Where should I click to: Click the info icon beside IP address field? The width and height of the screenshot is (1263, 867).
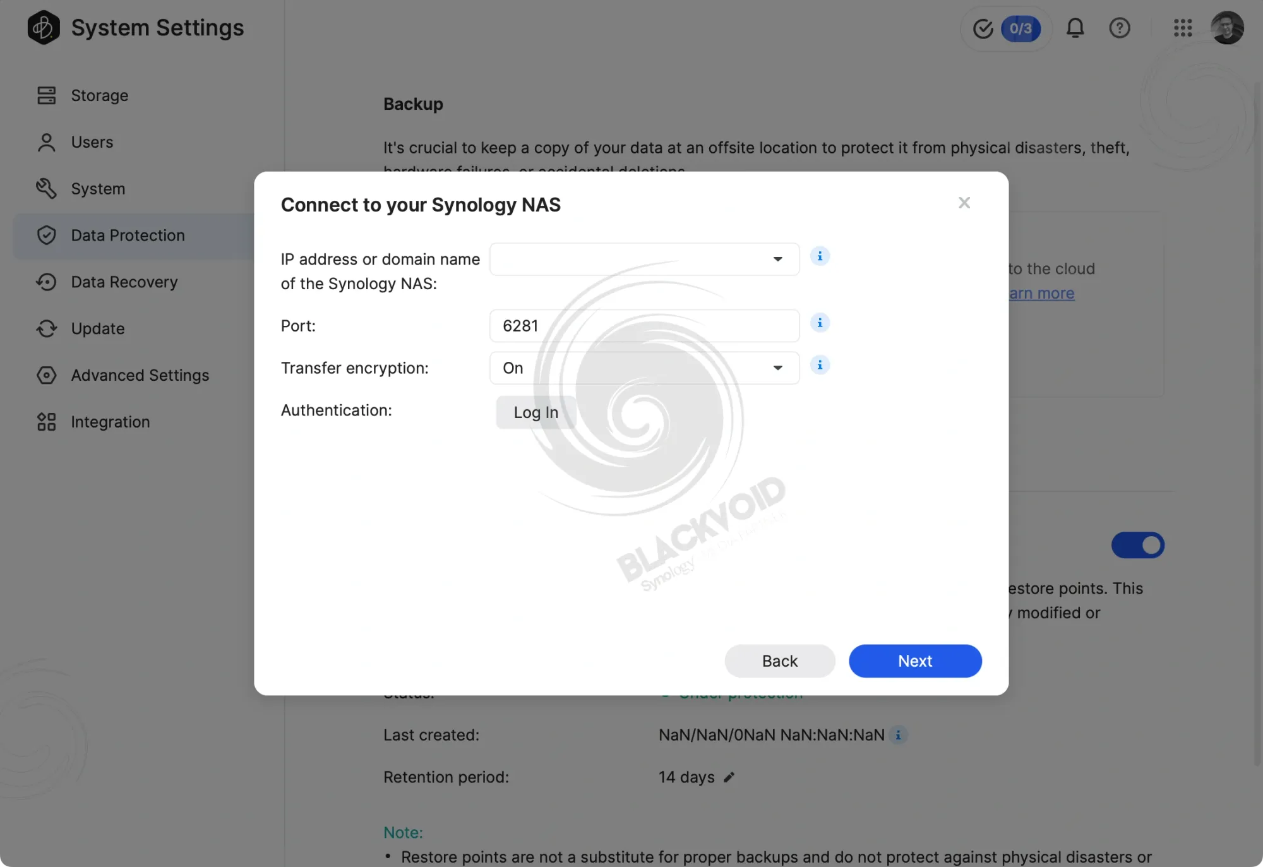pos(820,256)
